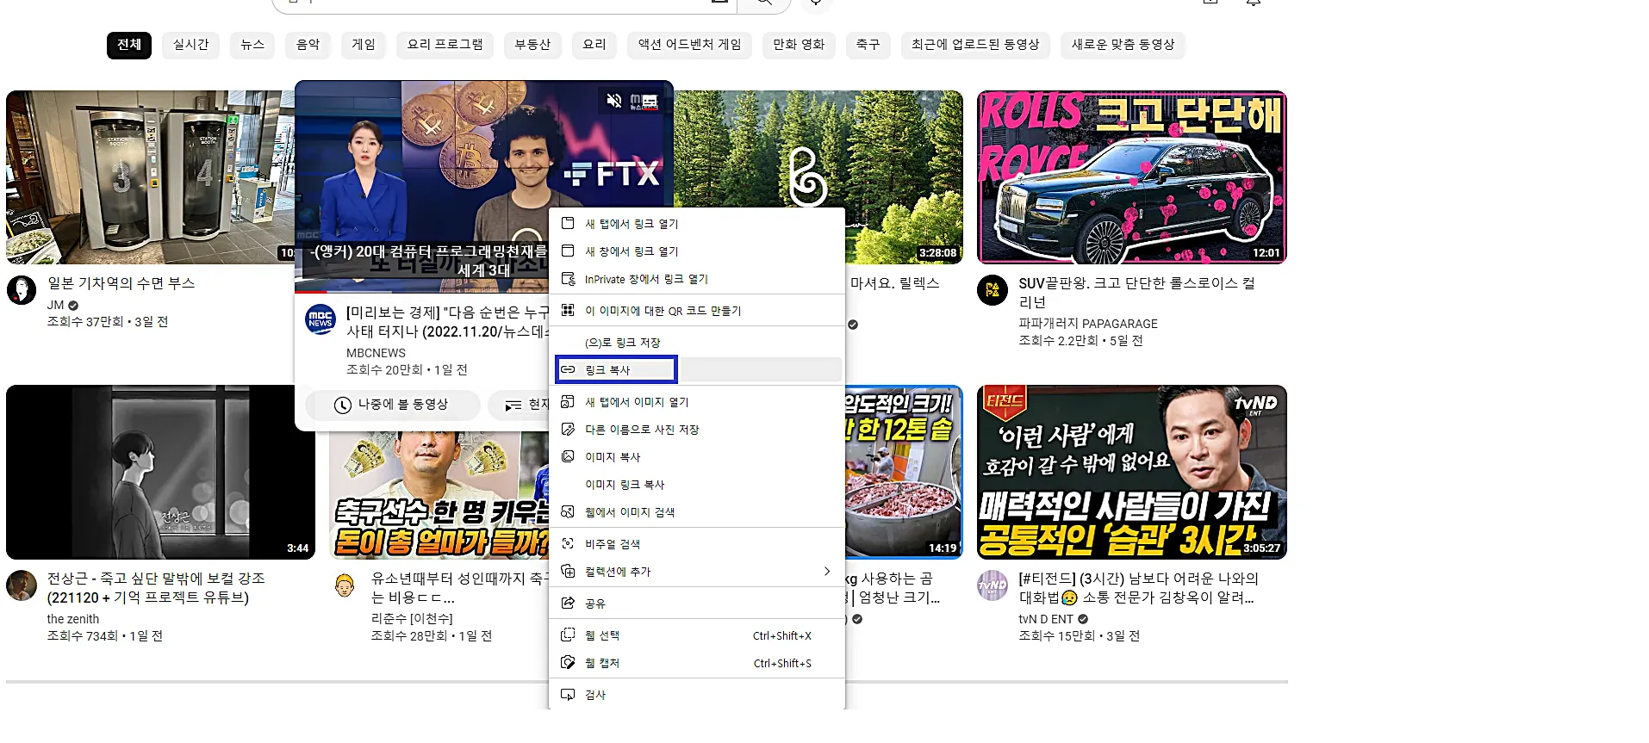Image resolution: width=1649 pixels, height=743 pixels.
Task: Choose 웹 선택 Ctrl+Shift+X entry
Action: [696, 635]
